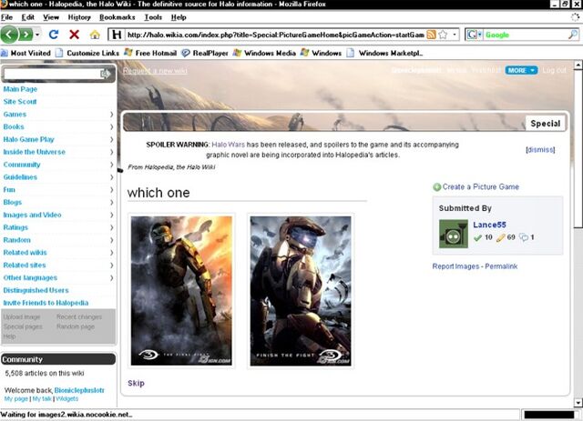
Task: Open the Windows Media bookmark
Action: point(264,53)
